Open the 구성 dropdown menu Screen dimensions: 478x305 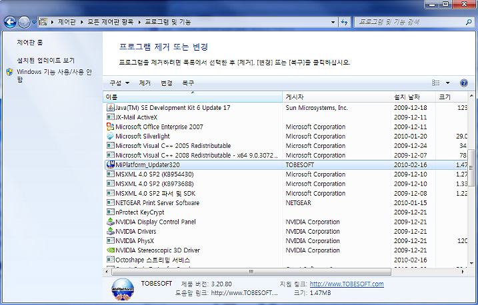point(119,83)
